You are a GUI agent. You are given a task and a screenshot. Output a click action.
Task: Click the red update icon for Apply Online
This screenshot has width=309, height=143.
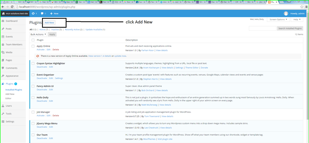click(x=38, y=56)
